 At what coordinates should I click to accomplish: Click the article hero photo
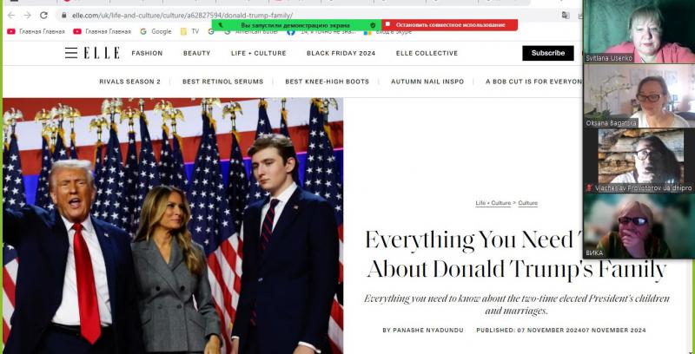point(173,226)
